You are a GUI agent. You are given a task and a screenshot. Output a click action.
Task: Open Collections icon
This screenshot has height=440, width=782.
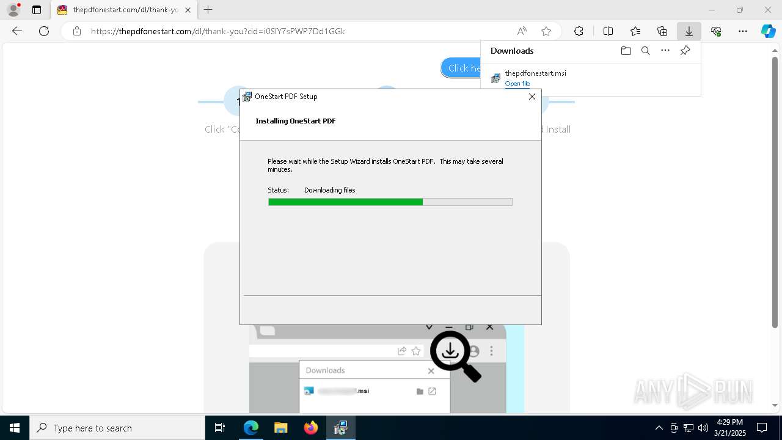pyautogui.click(x=662, y=31)
